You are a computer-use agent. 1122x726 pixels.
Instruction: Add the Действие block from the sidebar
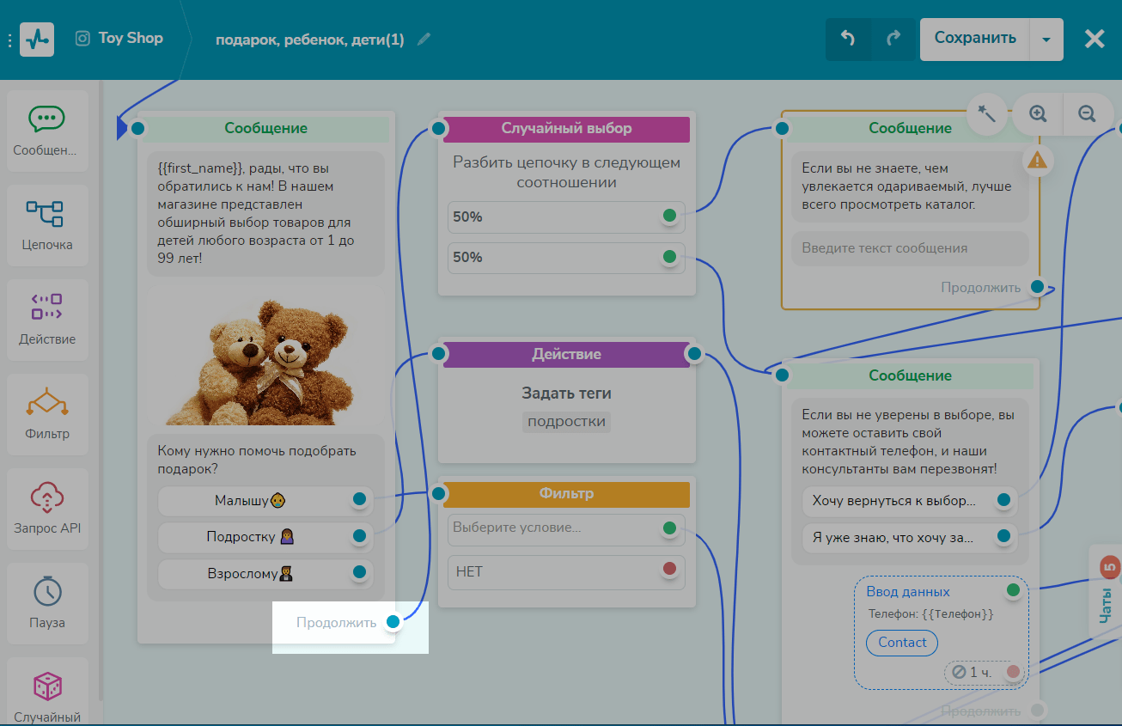(x=46, y=318)
